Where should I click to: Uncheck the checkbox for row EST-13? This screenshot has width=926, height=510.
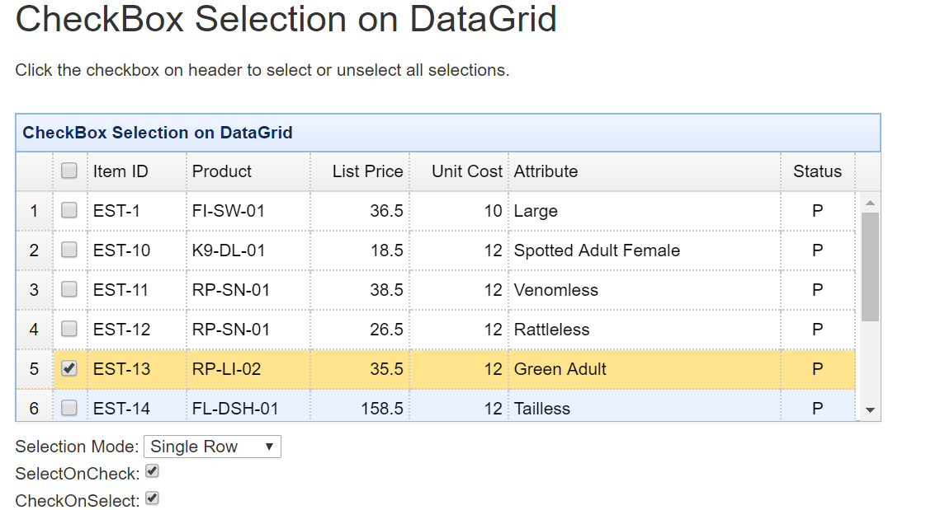tap(69, 368)
